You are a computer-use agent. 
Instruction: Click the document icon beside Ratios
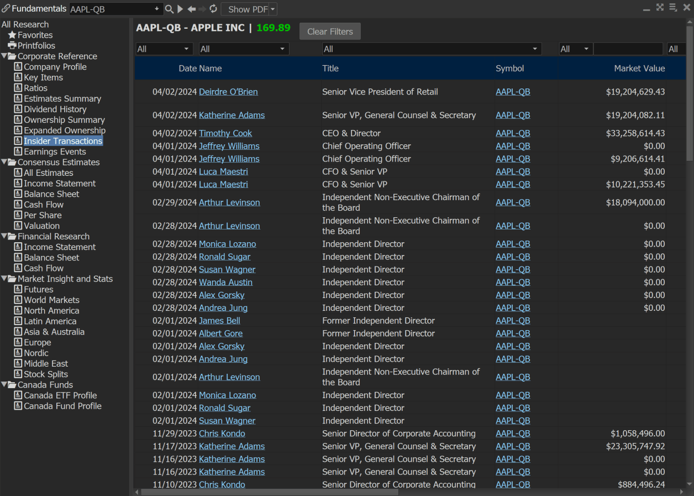coord(18,88)
